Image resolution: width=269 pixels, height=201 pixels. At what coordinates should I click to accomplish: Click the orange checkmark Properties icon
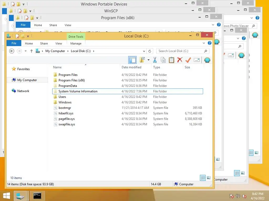[188, 60]
